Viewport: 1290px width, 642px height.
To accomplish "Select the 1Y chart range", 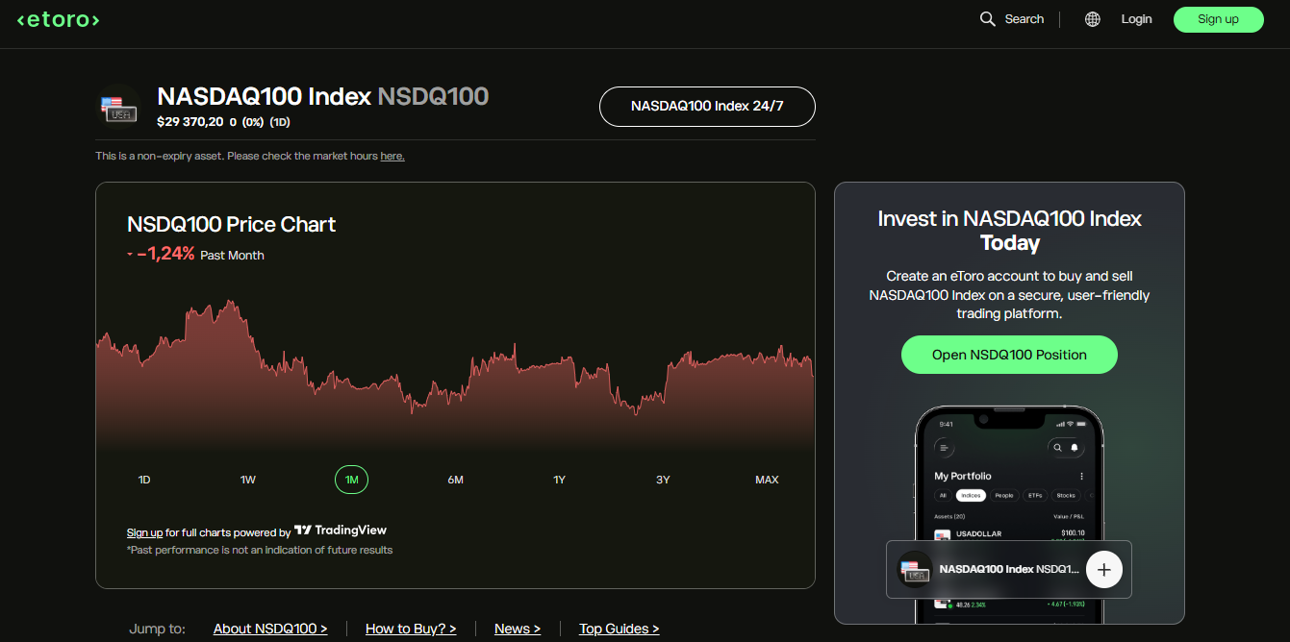I will (x=559, y=480).
